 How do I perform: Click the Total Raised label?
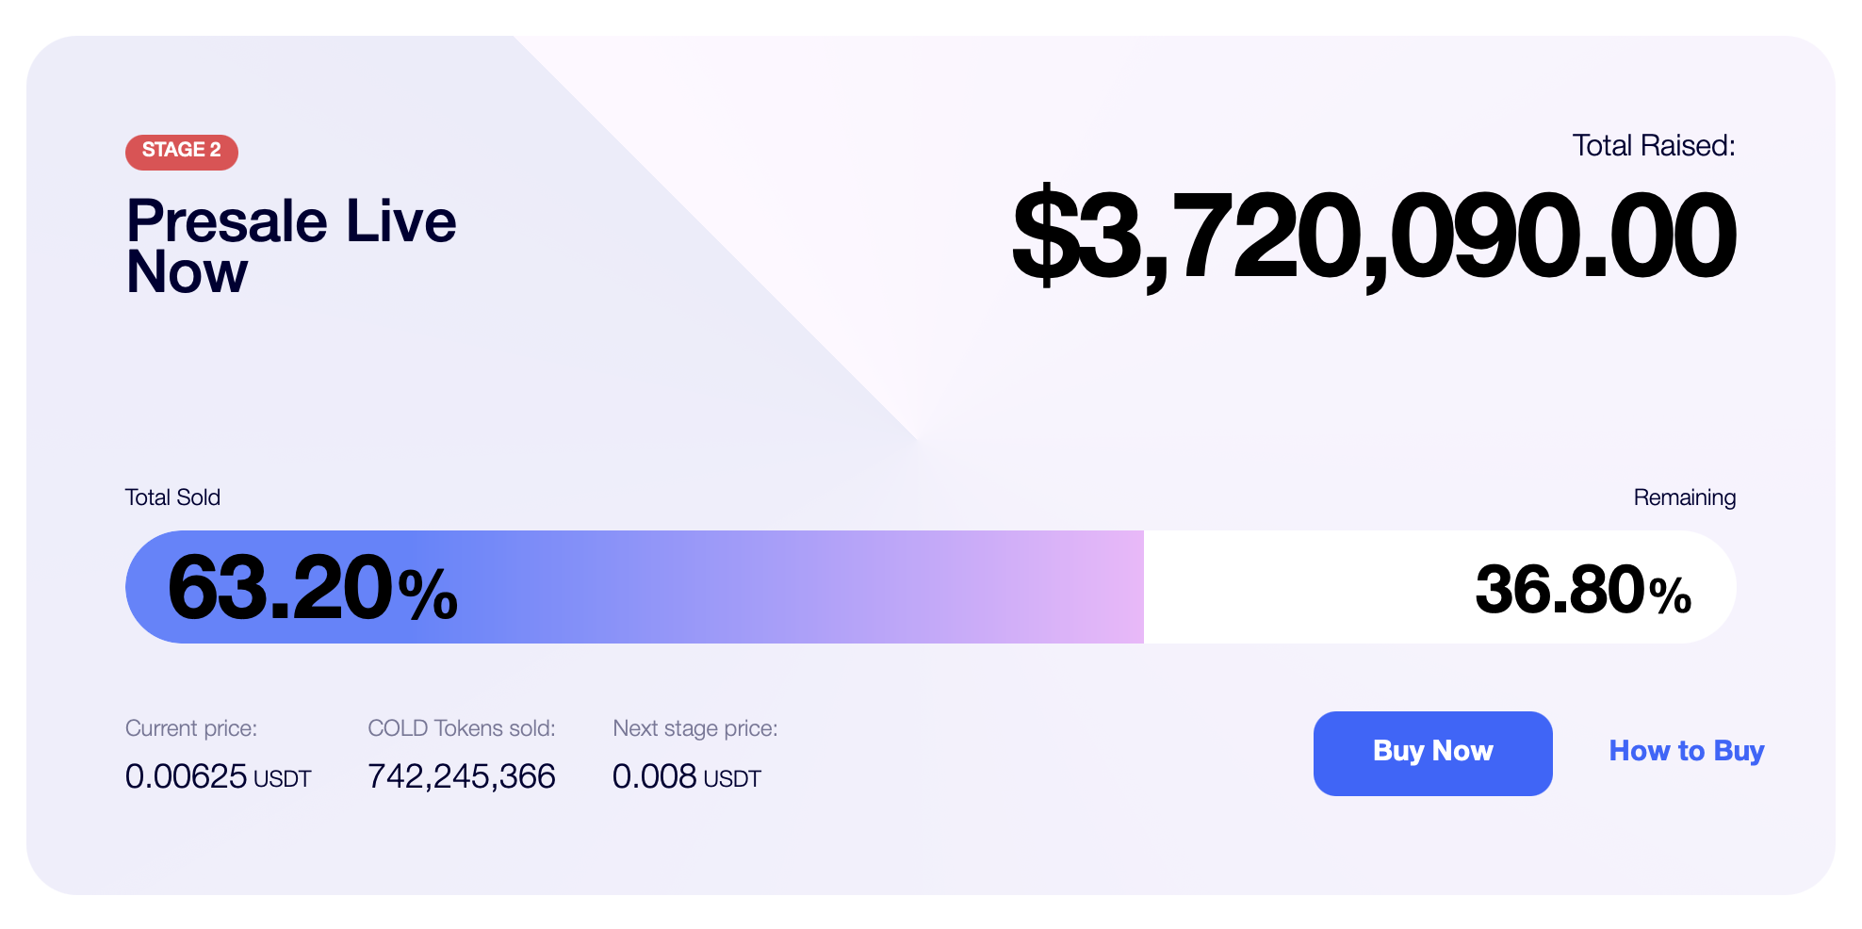[x=1653, y=146]
